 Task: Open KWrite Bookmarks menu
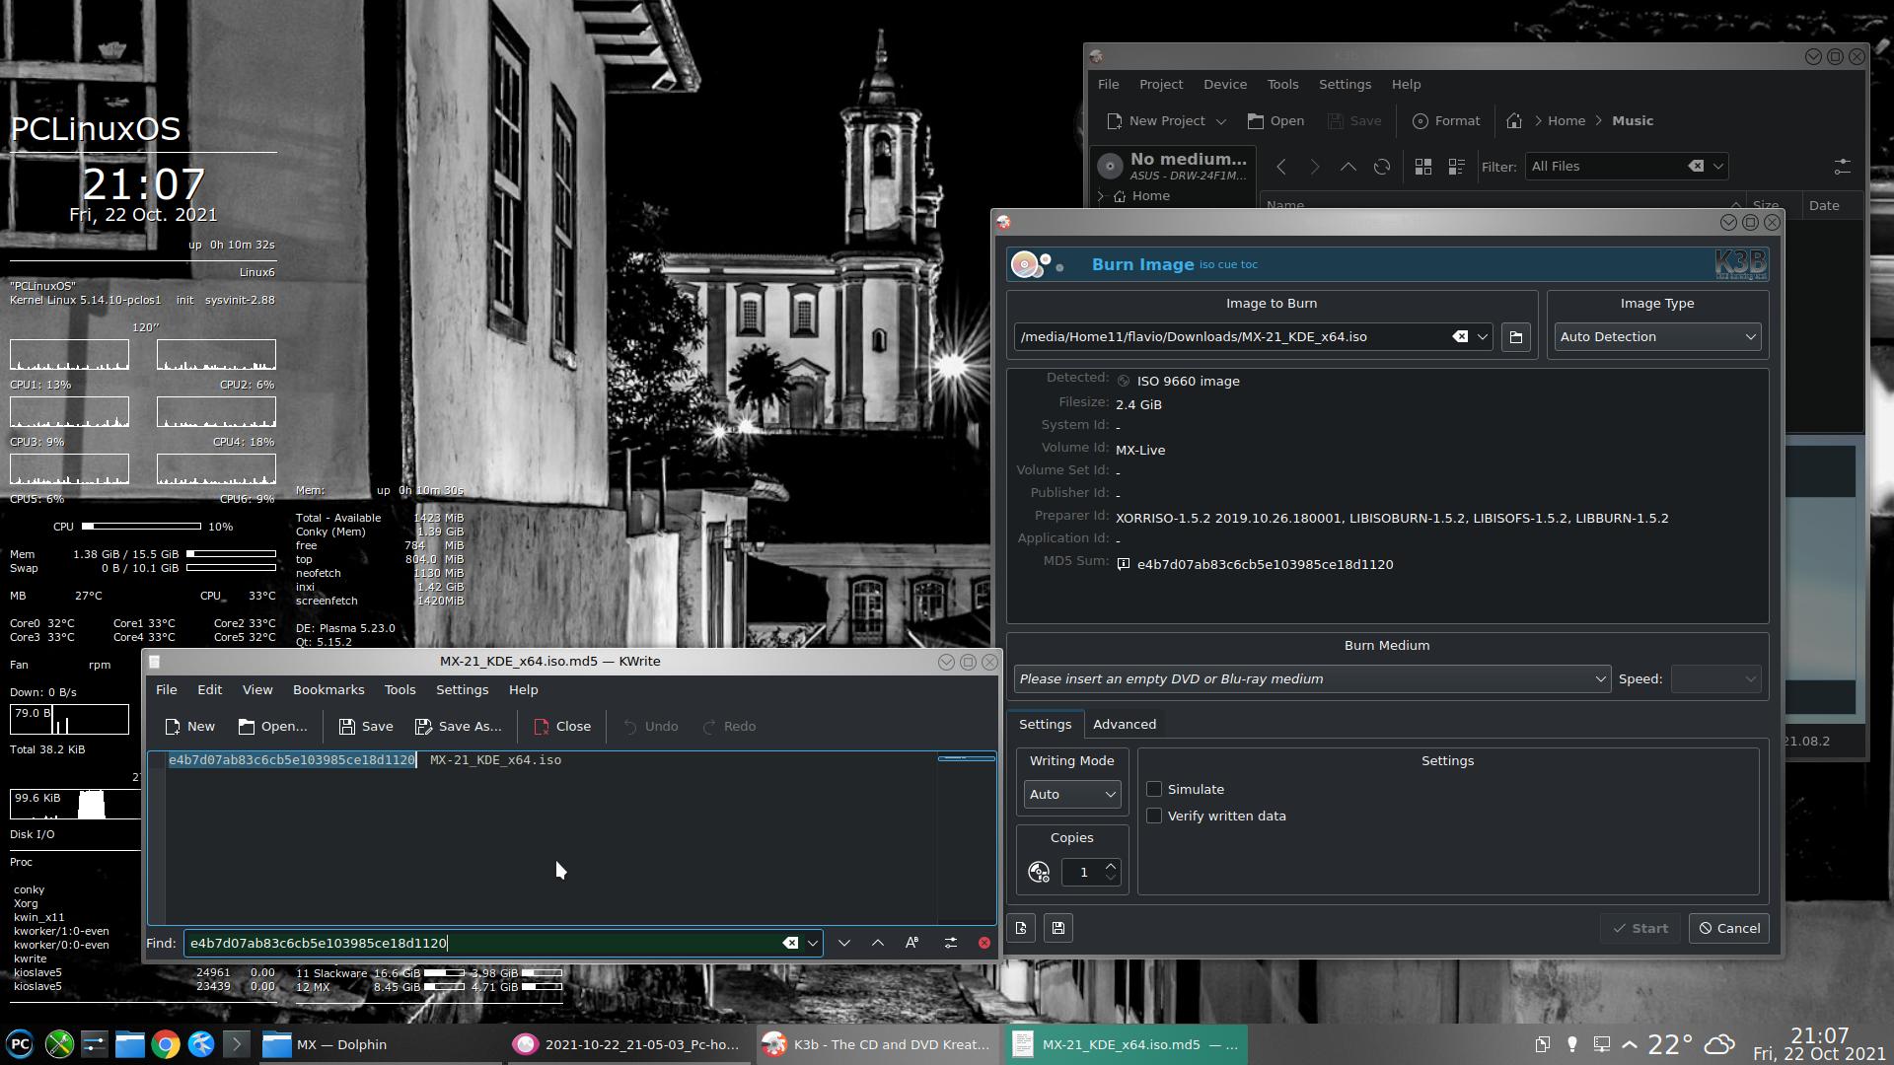(328, 690)
